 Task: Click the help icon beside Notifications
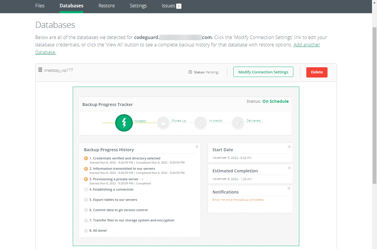point(289,188)
